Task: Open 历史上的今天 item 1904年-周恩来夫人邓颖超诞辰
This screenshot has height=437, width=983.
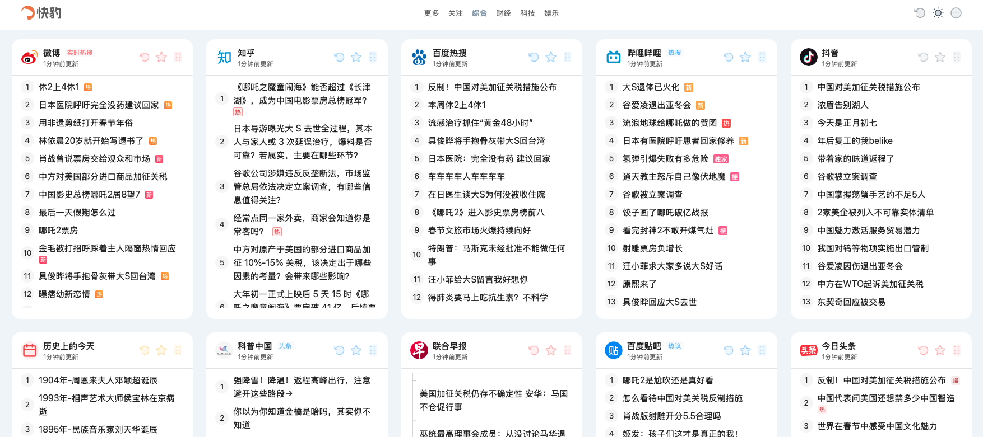Action: coord(98,380)
